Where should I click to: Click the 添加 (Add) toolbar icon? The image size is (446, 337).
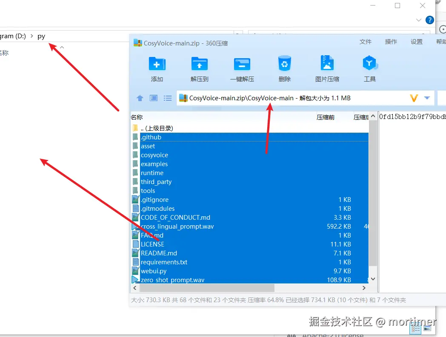[157, 64]
